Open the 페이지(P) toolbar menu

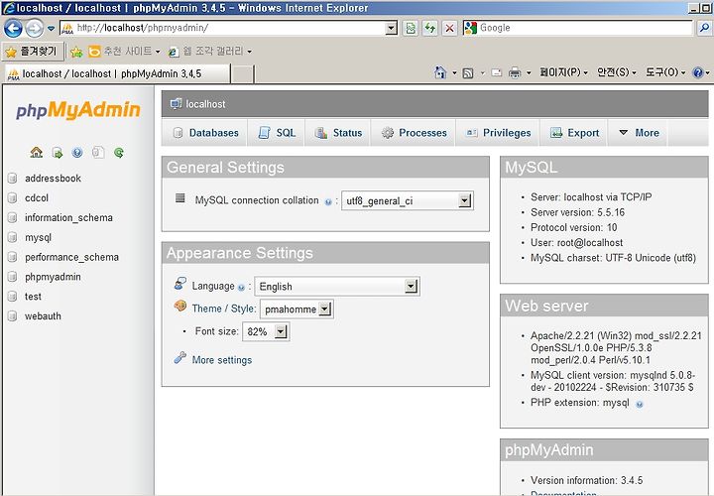(563, 72)
